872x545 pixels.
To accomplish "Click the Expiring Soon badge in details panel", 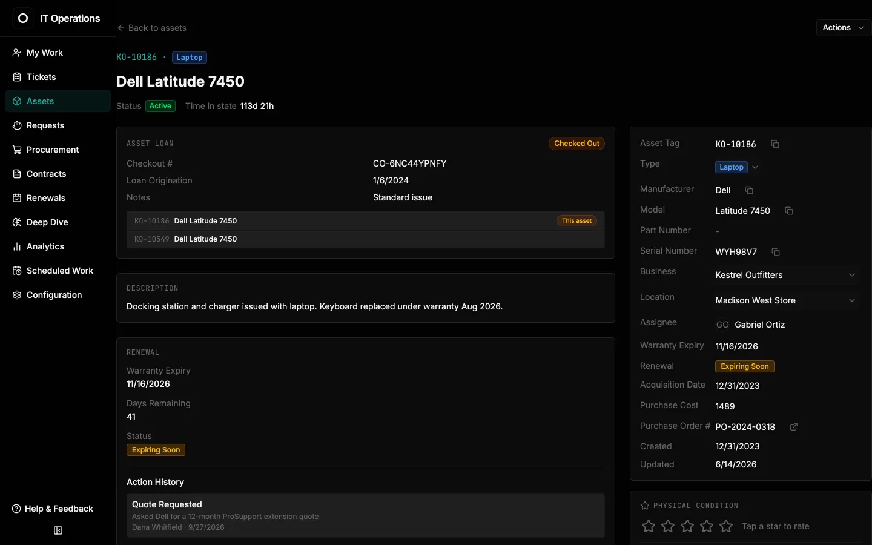I will pyautogui.click(x=745, y=366).
